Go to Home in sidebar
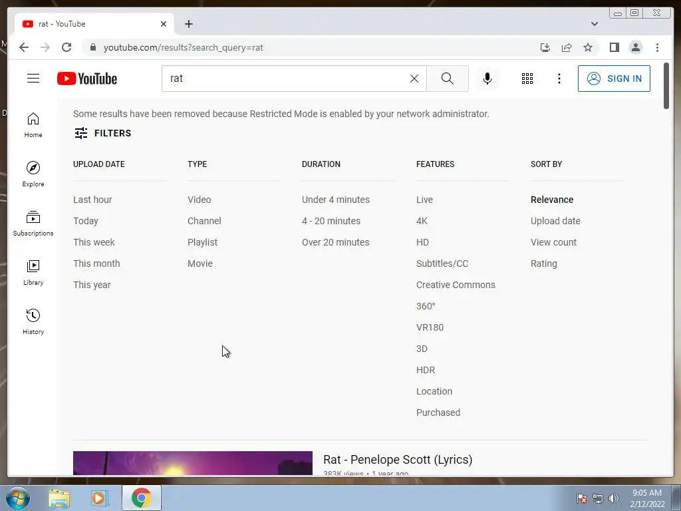This screenshot has height=511, width=681. 33,125
